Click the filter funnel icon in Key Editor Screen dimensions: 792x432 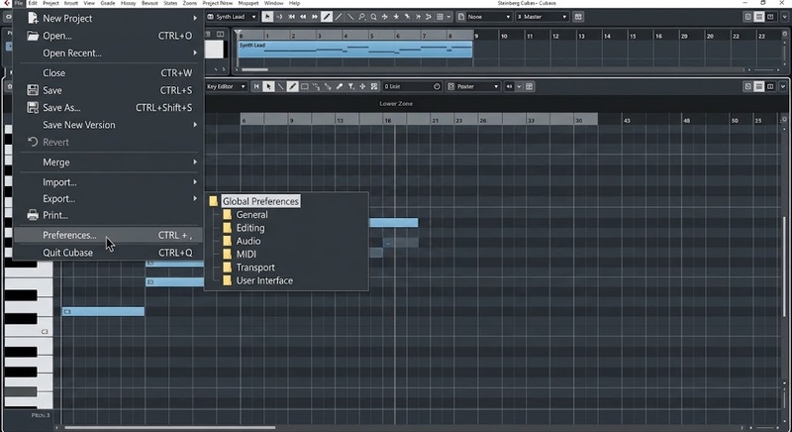351,86
